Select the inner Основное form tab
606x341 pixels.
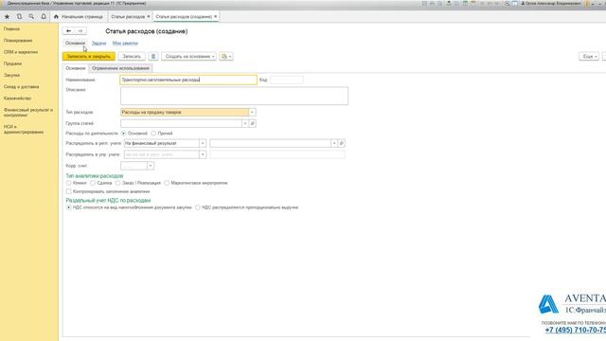[x=76, y=68]
